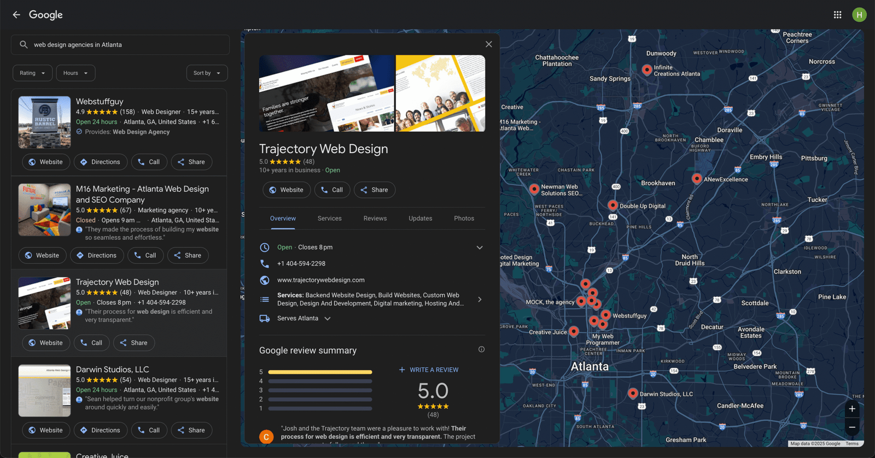The width and height of the screenshot is (875, 458).
Task: Open the Google account avatar H
Action: point(859,15)
